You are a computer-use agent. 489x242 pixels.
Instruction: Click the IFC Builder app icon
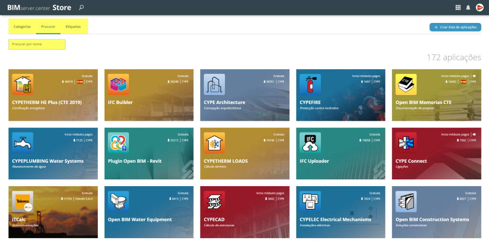118,84
